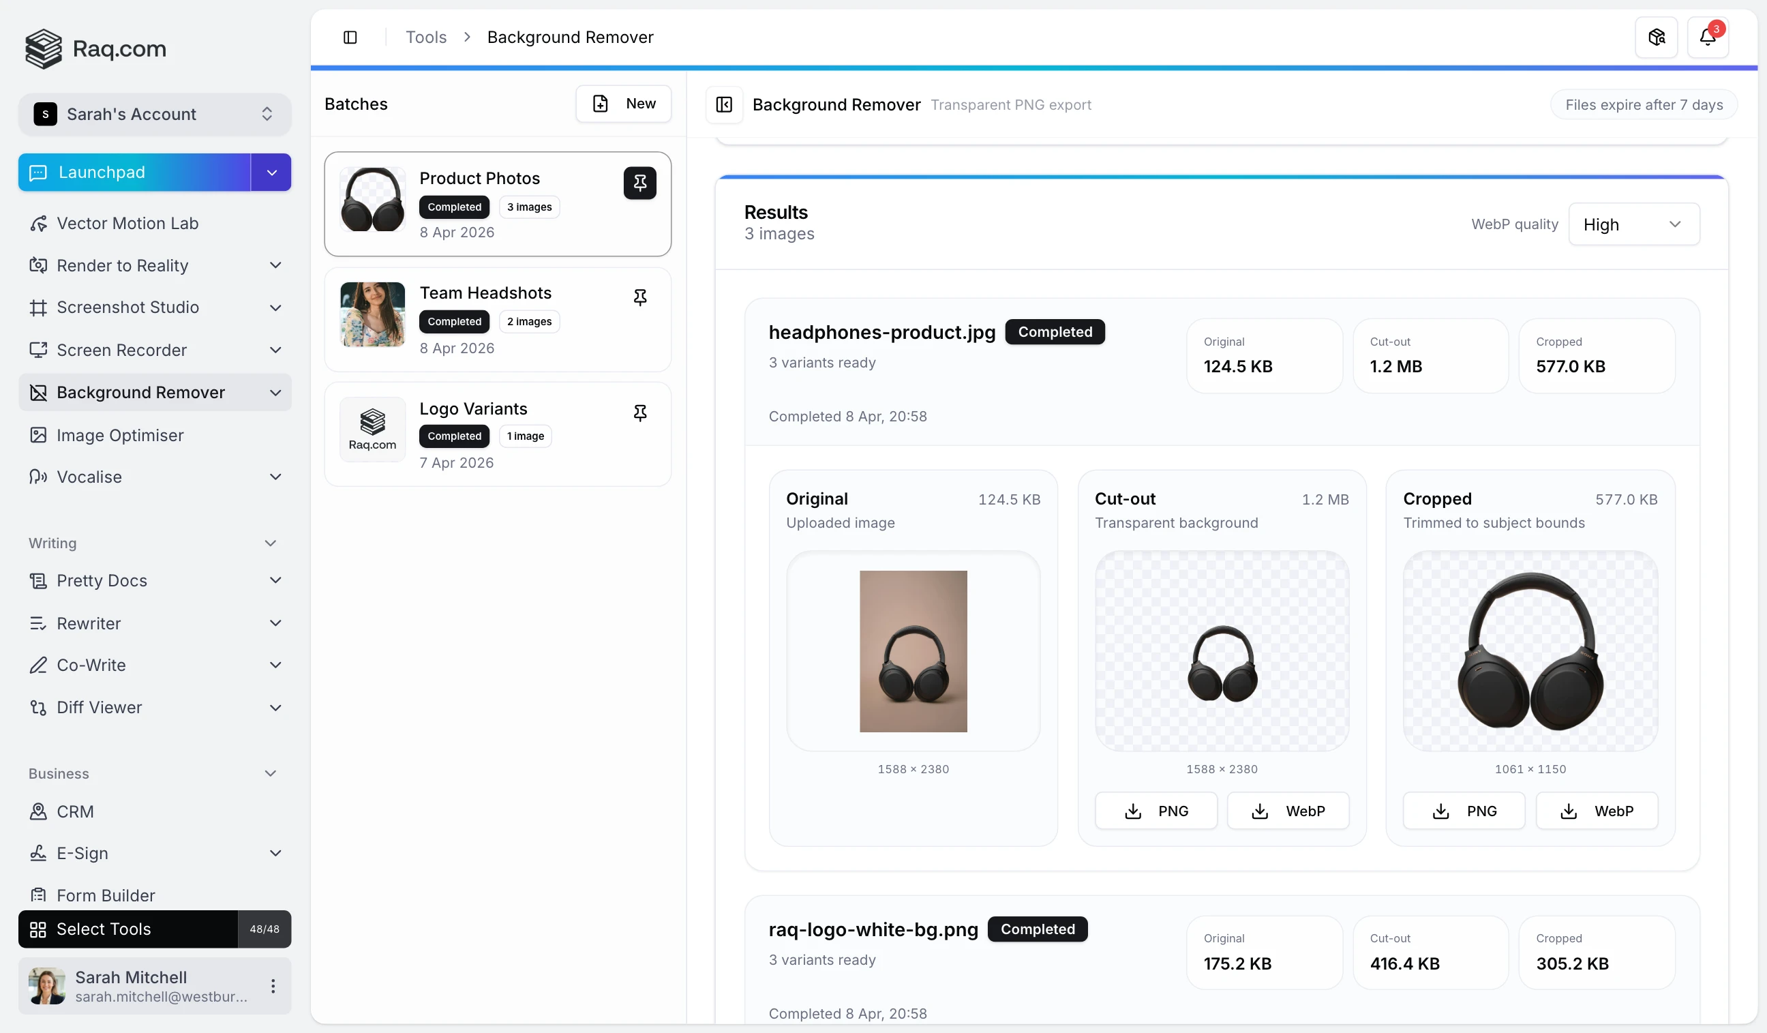
Task: Download Cropped headphones as WebP
Action: tap(1597, 811)
